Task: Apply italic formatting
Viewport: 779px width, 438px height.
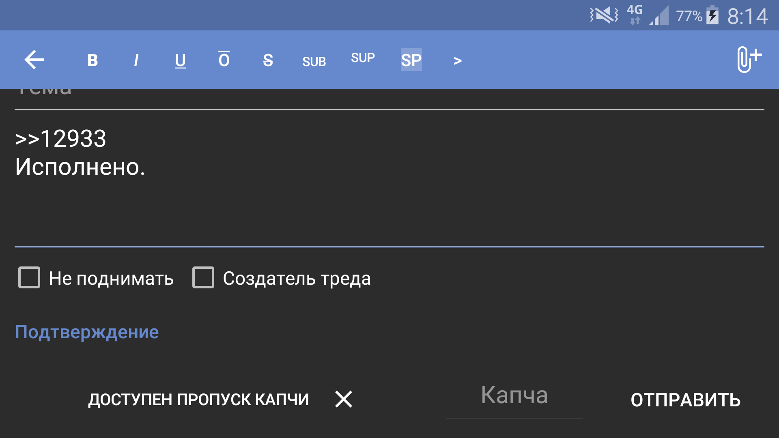Action: (136, 60)
